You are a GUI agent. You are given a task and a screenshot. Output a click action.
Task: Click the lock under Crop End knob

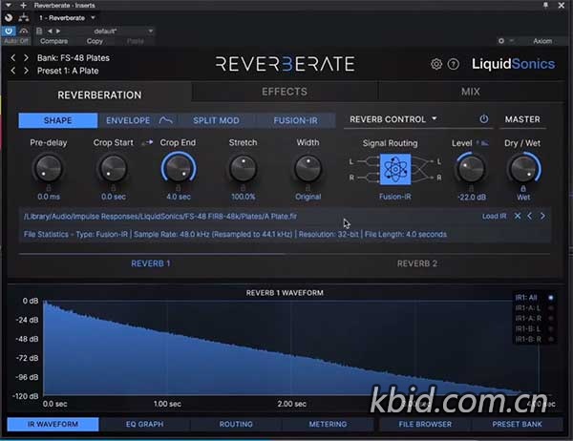pos(179,188)
